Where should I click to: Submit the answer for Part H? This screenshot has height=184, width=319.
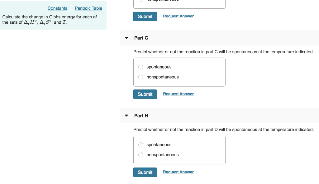145,172
